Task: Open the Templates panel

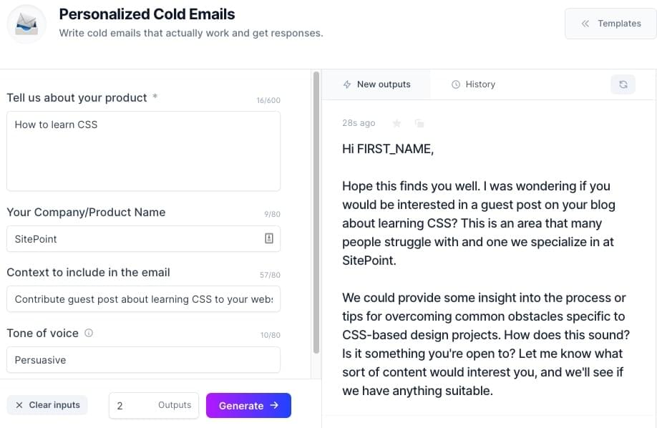Action: click(610, 24)
